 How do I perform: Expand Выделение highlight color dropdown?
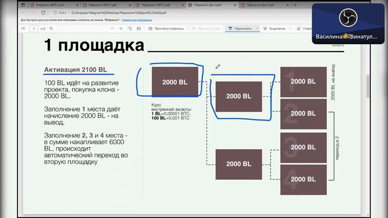point(290,28)
